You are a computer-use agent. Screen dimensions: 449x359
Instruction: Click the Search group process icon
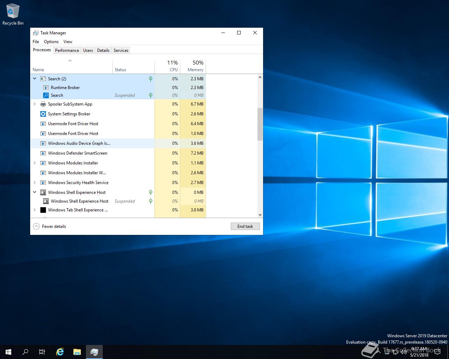pos(43,79)
